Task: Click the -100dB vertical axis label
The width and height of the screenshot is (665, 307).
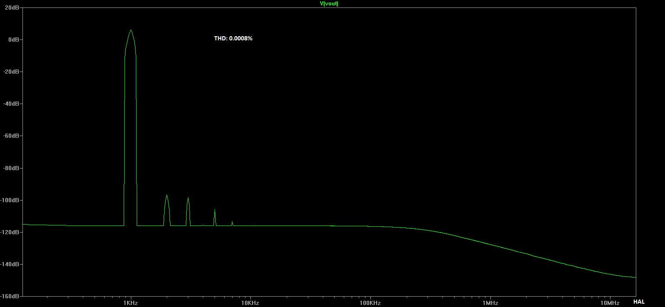Action: coord(10,200)
